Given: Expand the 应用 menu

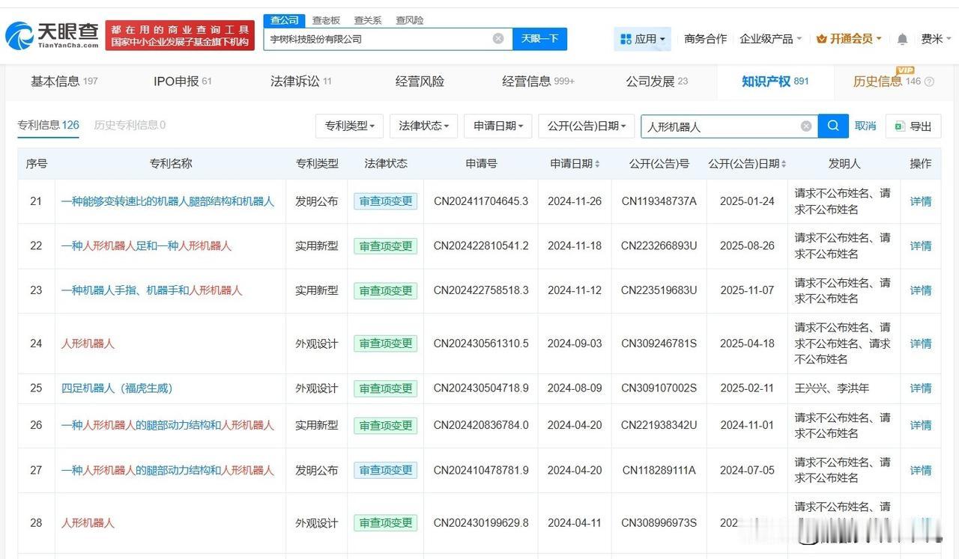Looking at the screenshot, I should tap(642, 39).
